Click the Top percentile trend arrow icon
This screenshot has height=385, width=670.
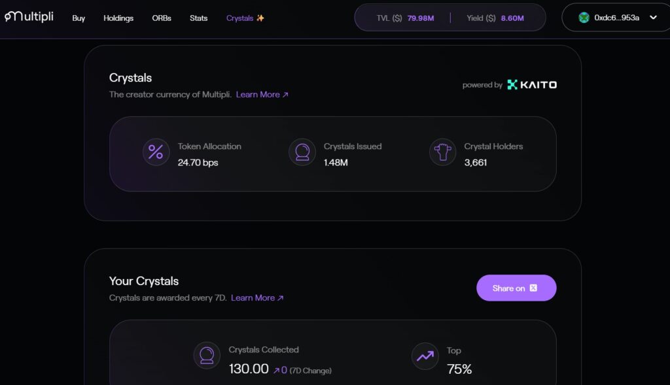[x=425, y=356]
